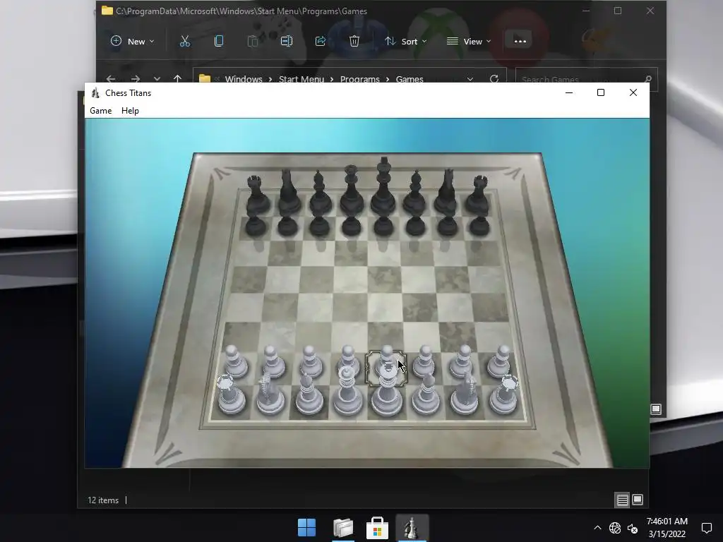Open the notification center icon
Viewport: 723px width, 542px height.
(x=706, y=528)
